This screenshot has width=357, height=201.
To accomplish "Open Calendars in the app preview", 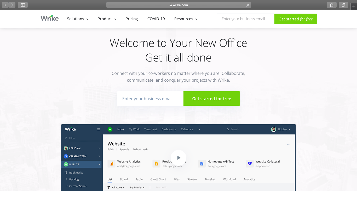I will click(x=187, y=129).
